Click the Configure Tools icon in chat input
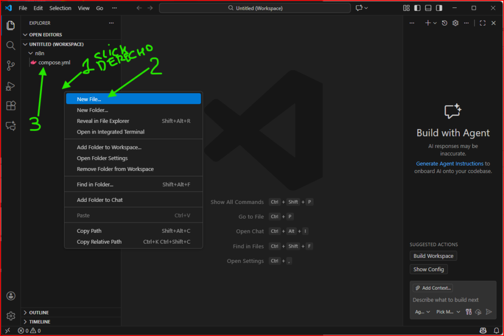 click(469, 311)
